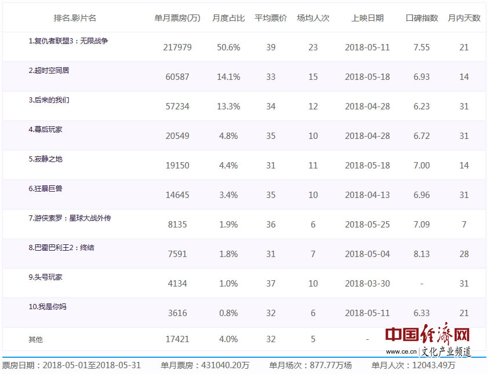The height and width of the screenshot is (374, 488).
Task: Click average attendance 23
Action: (x=313, y=47)
